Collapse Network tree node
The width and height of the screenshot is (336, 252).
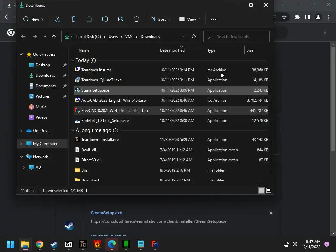point(21,157)
